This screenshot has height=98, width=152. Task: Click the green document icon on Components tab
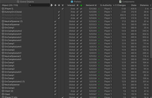click(x=120, y=2)
